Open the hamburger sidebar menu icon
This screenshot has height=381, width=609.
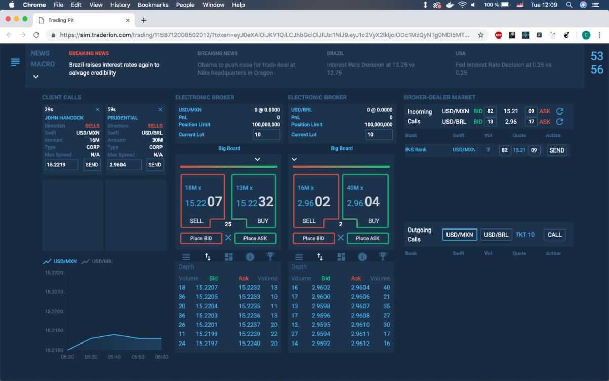(x=15, y=62)
